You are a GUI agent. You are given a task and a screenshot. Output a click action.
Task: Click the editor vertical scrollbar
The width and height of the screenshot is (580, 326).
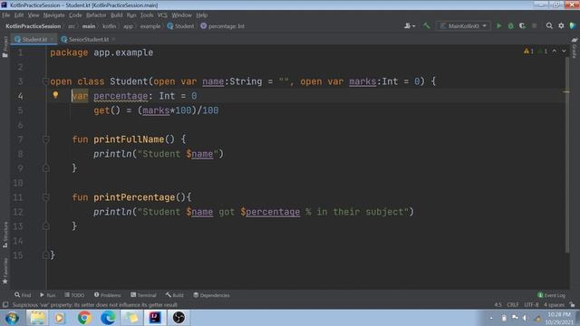point(567,155)
